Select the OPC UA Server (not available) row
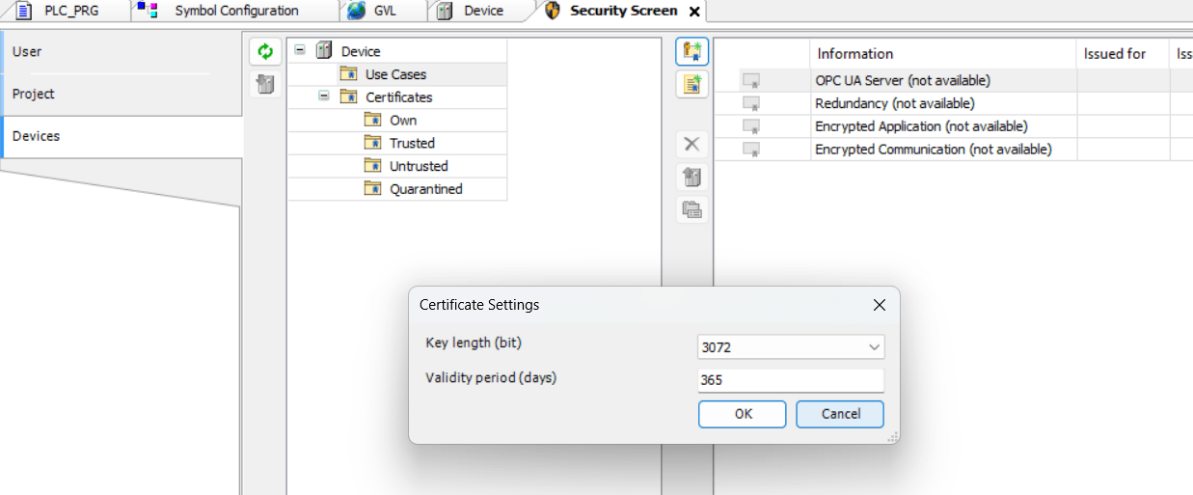The width and height of the screenshot is (1193, 495). click(x=953, y=81)
